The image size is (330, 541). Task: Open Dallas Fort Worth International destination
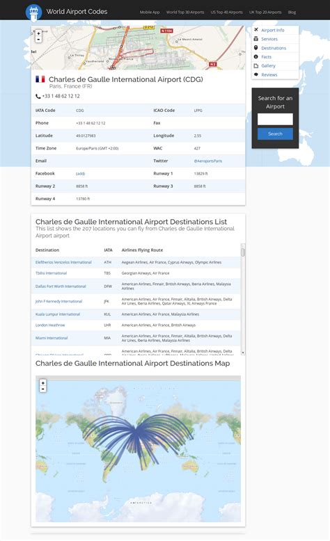pyautogui.click(x=61, y=286)
